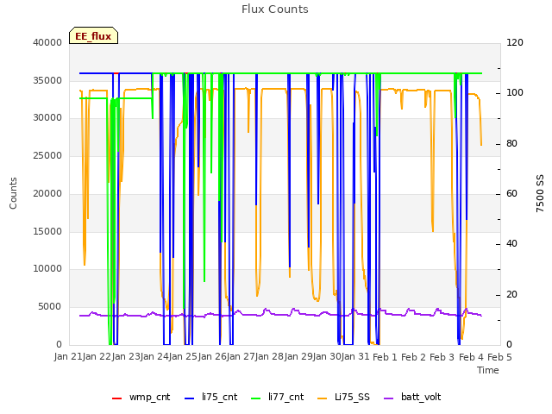The image size is (552, 414).
Task: Click the Jan 30 date tick label
Action: (328, 356)
